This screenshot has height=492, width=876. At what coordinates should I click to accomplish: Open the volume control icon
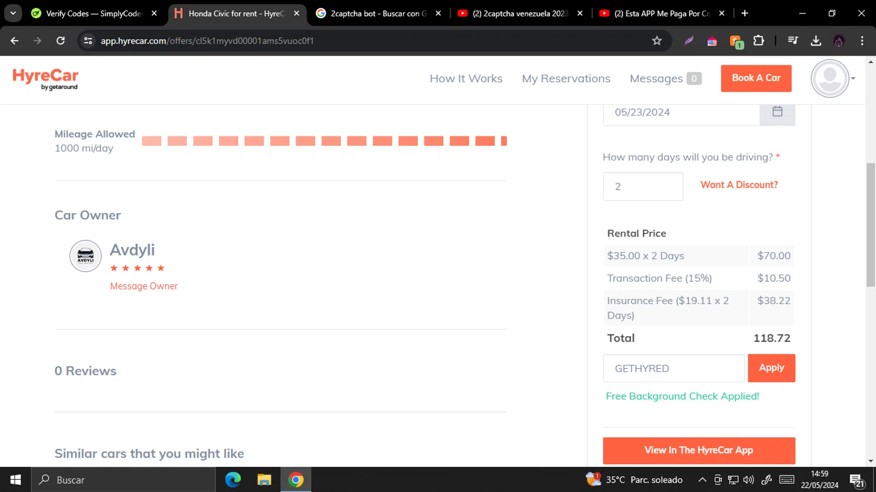[x=748, y=480]
